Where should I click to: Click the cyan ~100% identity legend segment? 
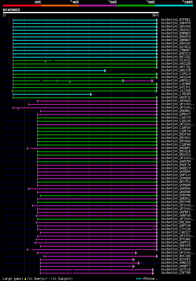pos(174,6)
